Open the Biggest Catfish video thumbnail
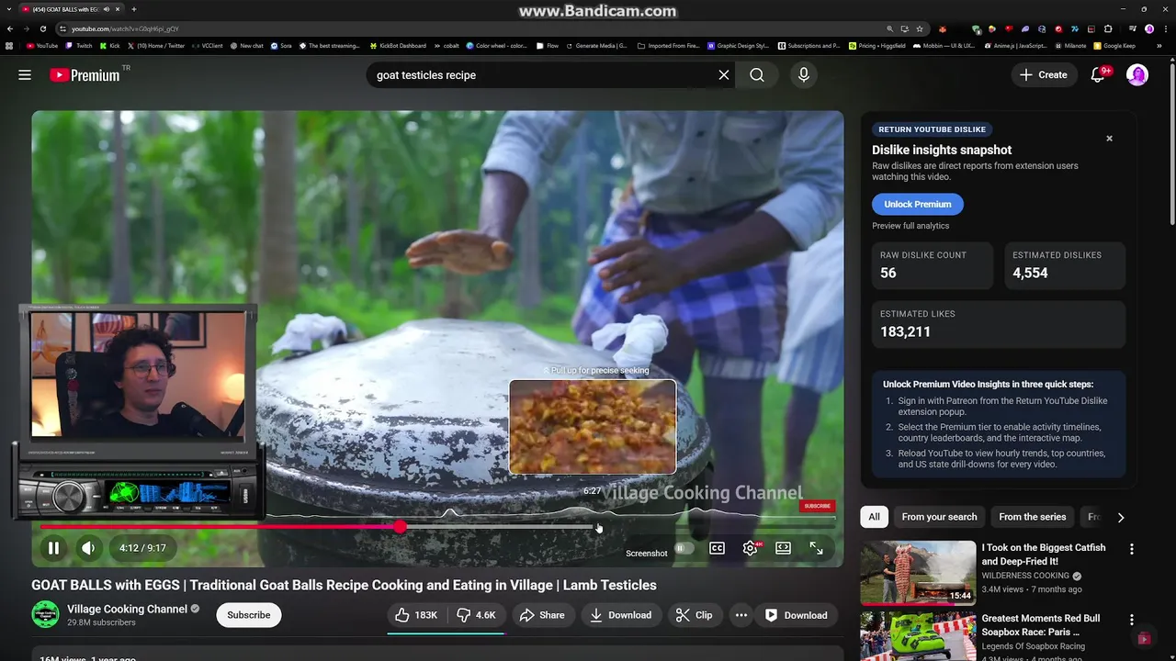The image size is (1176, 661). tap(918, 573)
